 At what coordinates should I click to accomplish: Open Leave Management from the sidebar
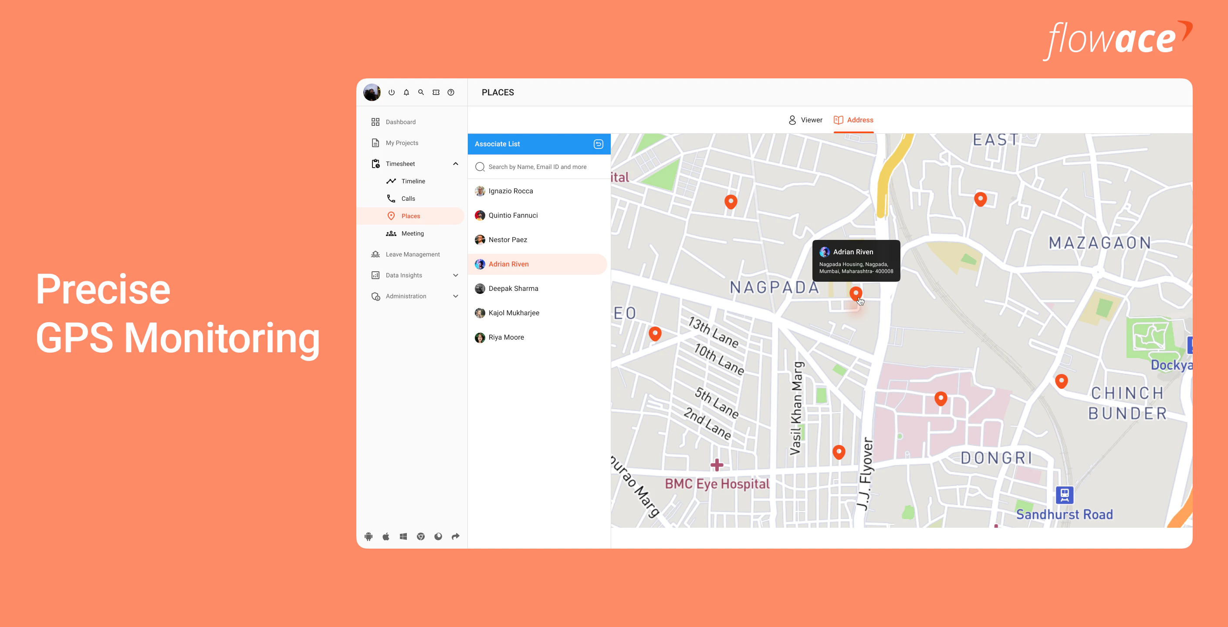413,254
